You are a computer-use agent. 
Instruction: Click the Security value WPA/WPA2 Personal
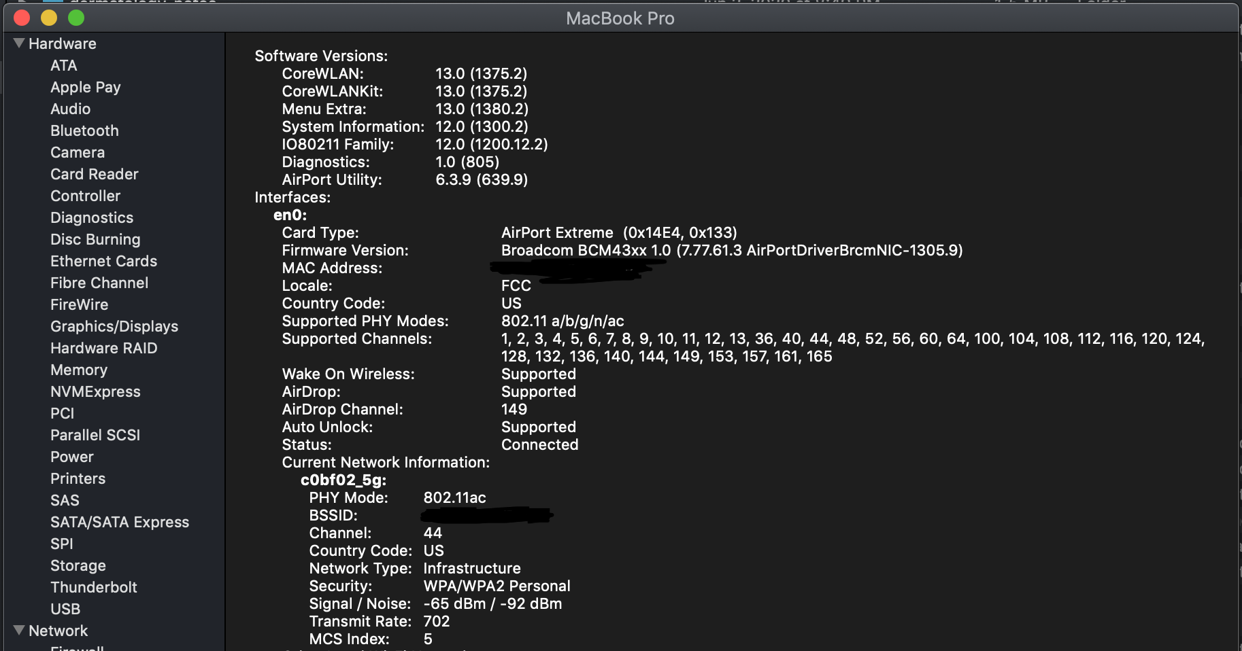tap(497, 586)
